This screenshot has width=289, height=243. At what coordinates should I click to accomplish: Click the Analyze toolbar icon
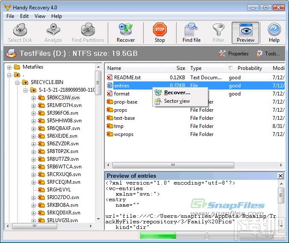point(53,29)
